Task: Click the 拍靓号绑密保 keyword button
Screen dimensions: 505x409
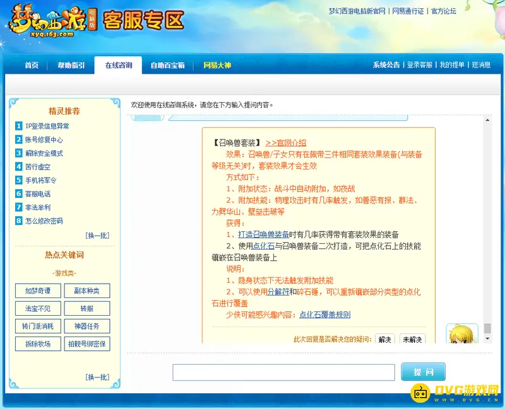Action: point(87,343)
